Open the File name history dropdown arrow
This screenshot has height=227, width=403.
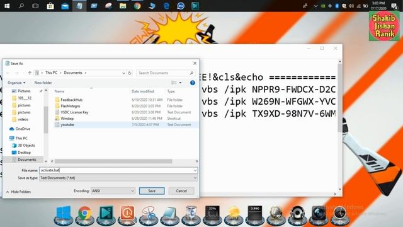[195, 170]
